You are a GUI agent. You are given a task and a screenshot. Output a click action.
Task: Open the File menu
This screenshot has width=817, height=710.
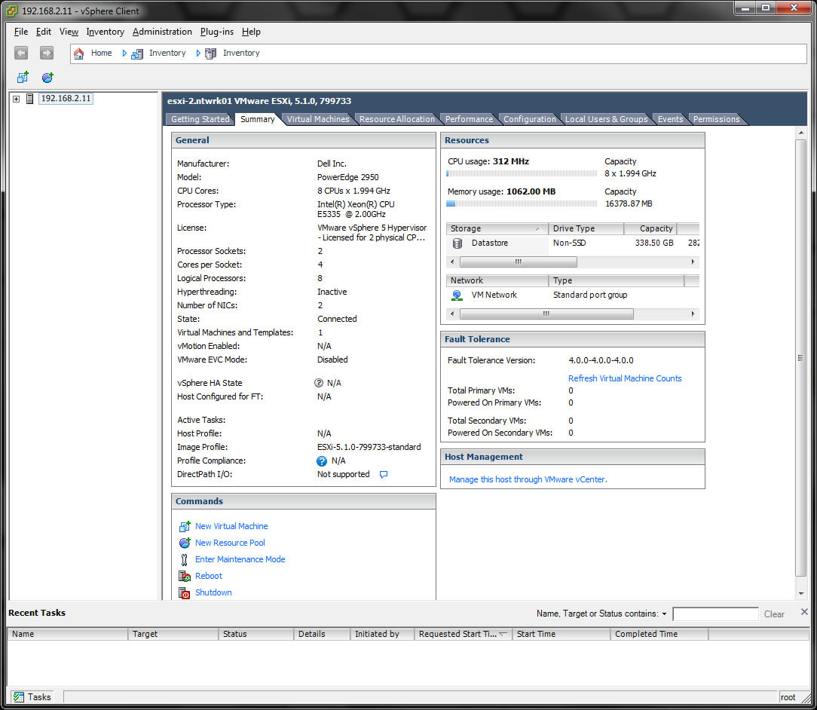21,32
